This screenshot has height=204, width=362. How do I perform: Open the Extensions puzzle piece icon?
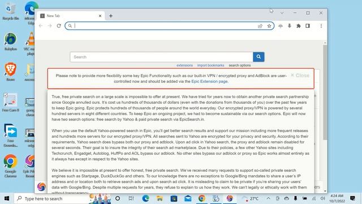tap(299, 26)
